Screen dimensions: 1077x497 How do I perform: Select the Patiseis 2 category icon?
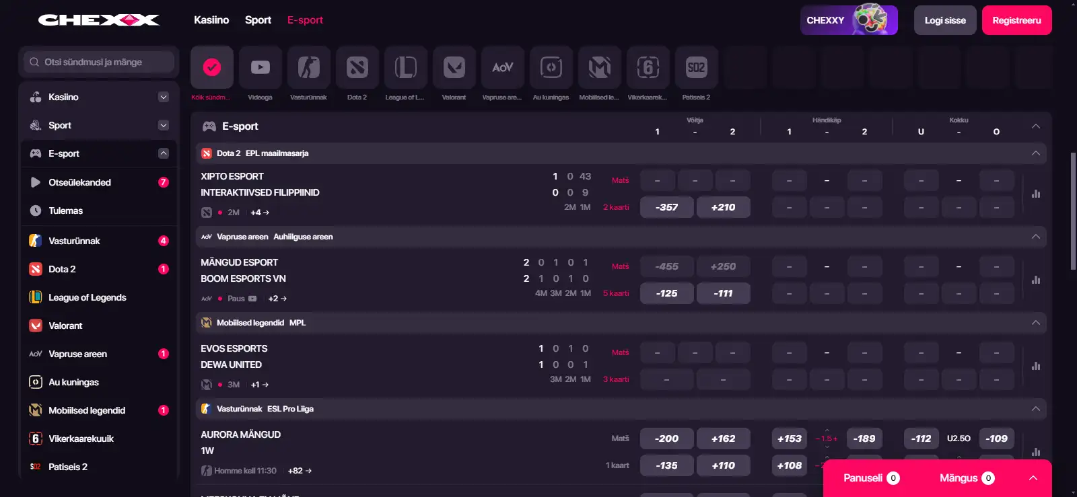coord(697,67)
